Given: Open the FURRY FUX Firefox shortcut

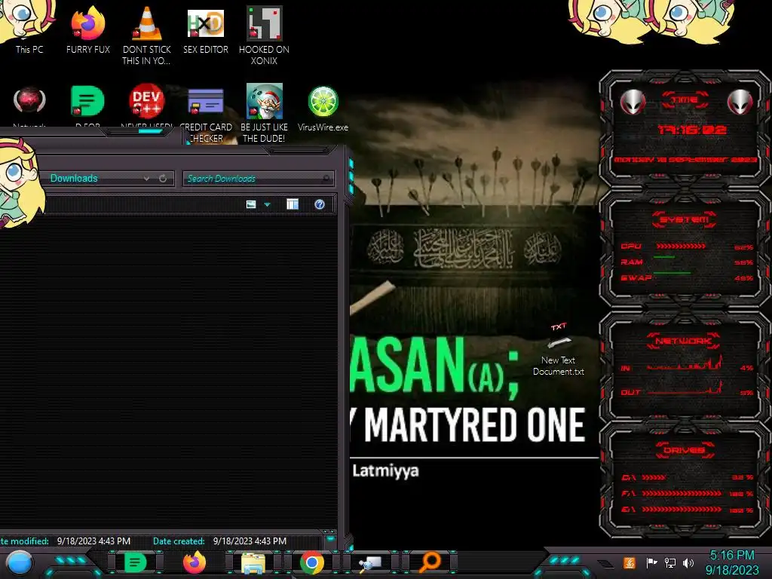Looking at the screenshot, I should 87,29.
